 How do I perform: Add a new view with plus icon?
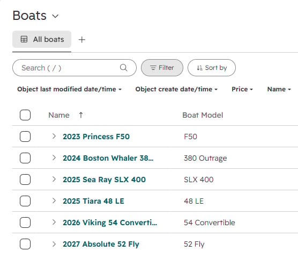[82, 40]
